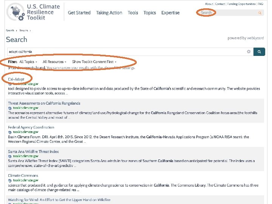The height and width of the screenshot is (204, 272).
Task: Click toolkit.climate.gov URL under Federal Agency Coordination
Action: [x=26, y=132]
